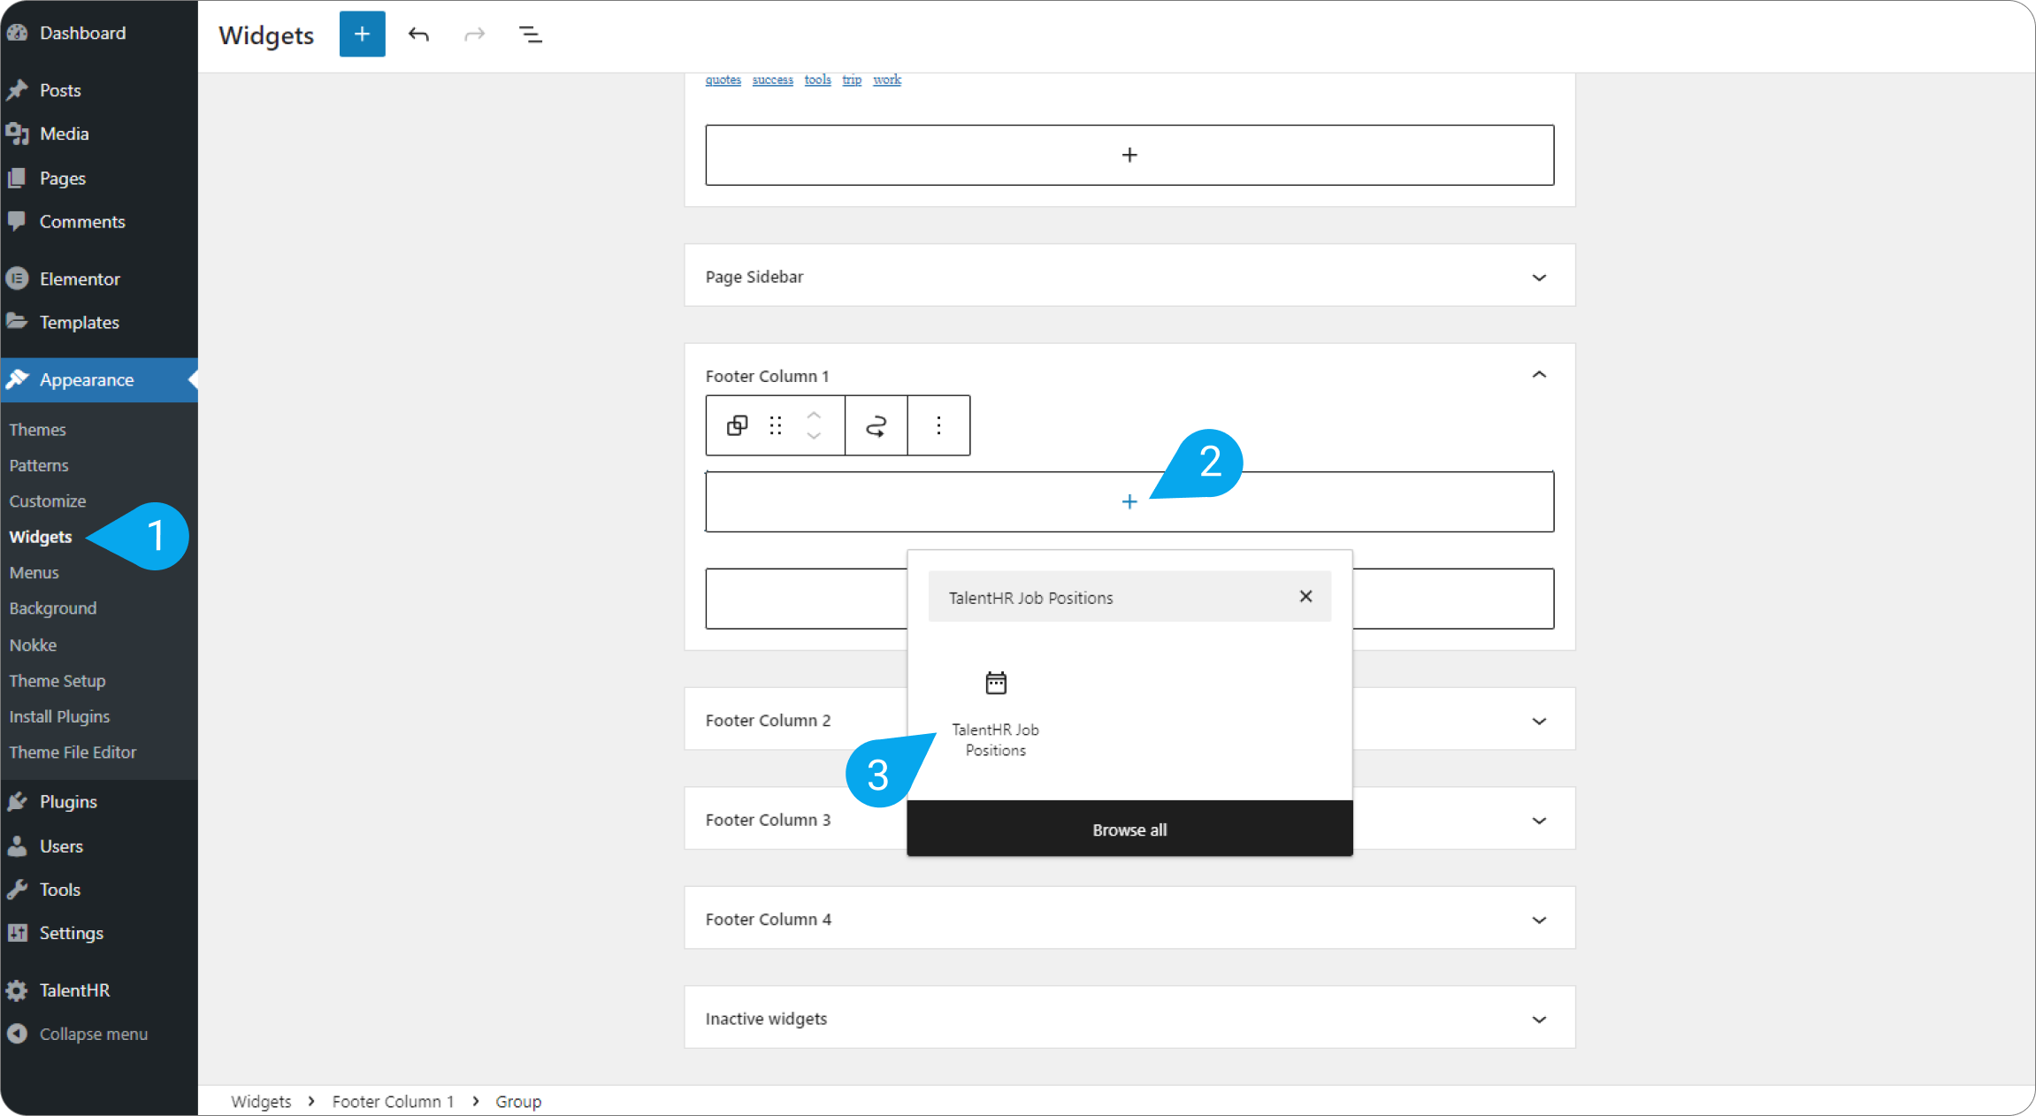This screenshot has width=2036, height=1116.
Task: Expand the Page Sidebar widget area
Action: [1539, 278]
